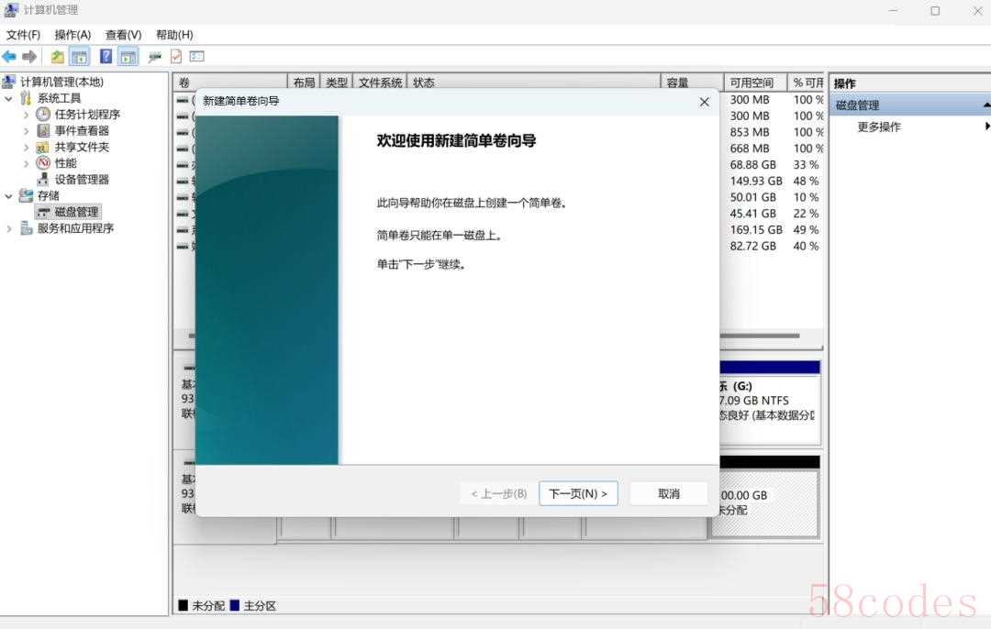The image size is (991, 629).
Task: Collapse the 存储 tree node
Action: [9, 196]
